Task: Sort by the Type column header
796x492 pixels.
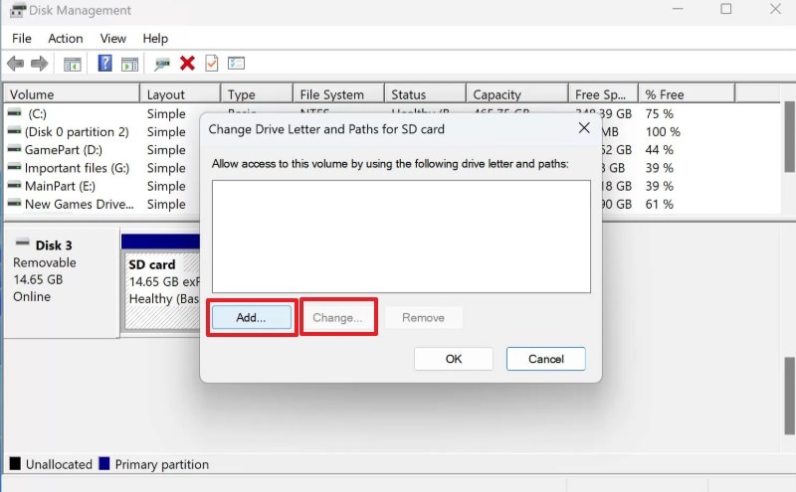Action: [257, 94]
